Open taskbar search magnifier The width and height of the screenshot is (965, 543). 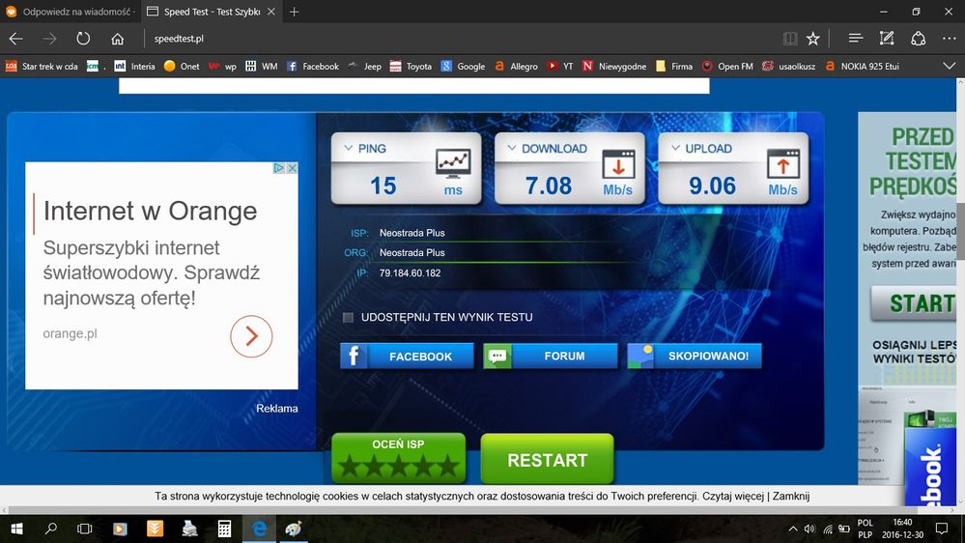coord(51,529)
